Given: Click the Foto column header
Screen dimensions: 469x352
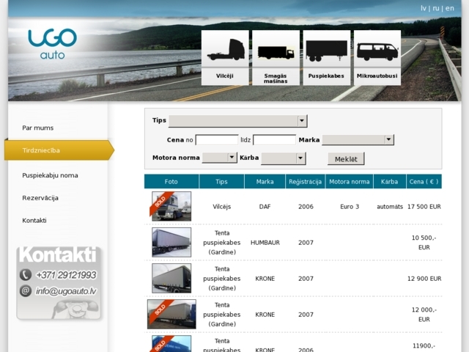Looking at the screenshot, I should point(171,181).
